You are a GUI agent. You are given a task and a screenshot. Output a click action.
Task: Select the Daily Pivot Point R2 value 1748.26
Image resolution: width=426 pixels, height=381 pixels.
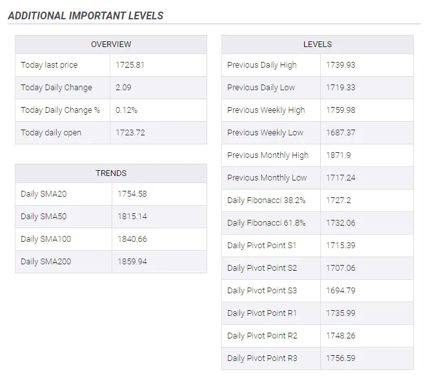[340, 336]
